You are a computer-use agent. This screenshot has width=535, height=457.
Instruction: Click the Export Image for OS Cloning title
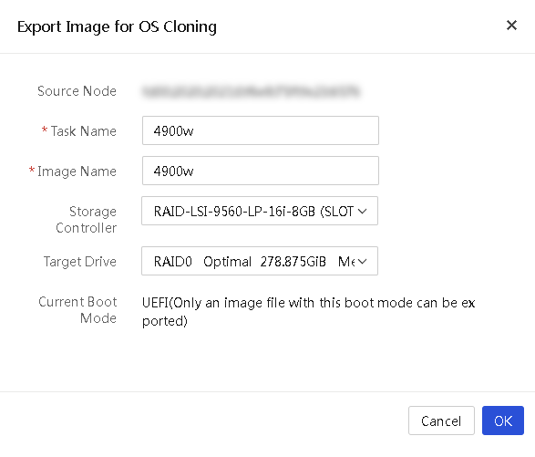pyautogui.click(x=117, y=26)
